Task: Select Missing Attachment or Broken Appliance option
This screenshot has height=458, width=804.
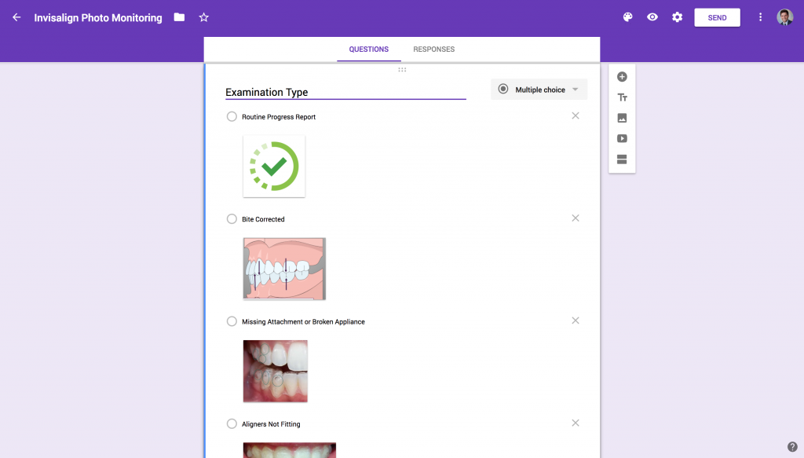Action: 232,321
